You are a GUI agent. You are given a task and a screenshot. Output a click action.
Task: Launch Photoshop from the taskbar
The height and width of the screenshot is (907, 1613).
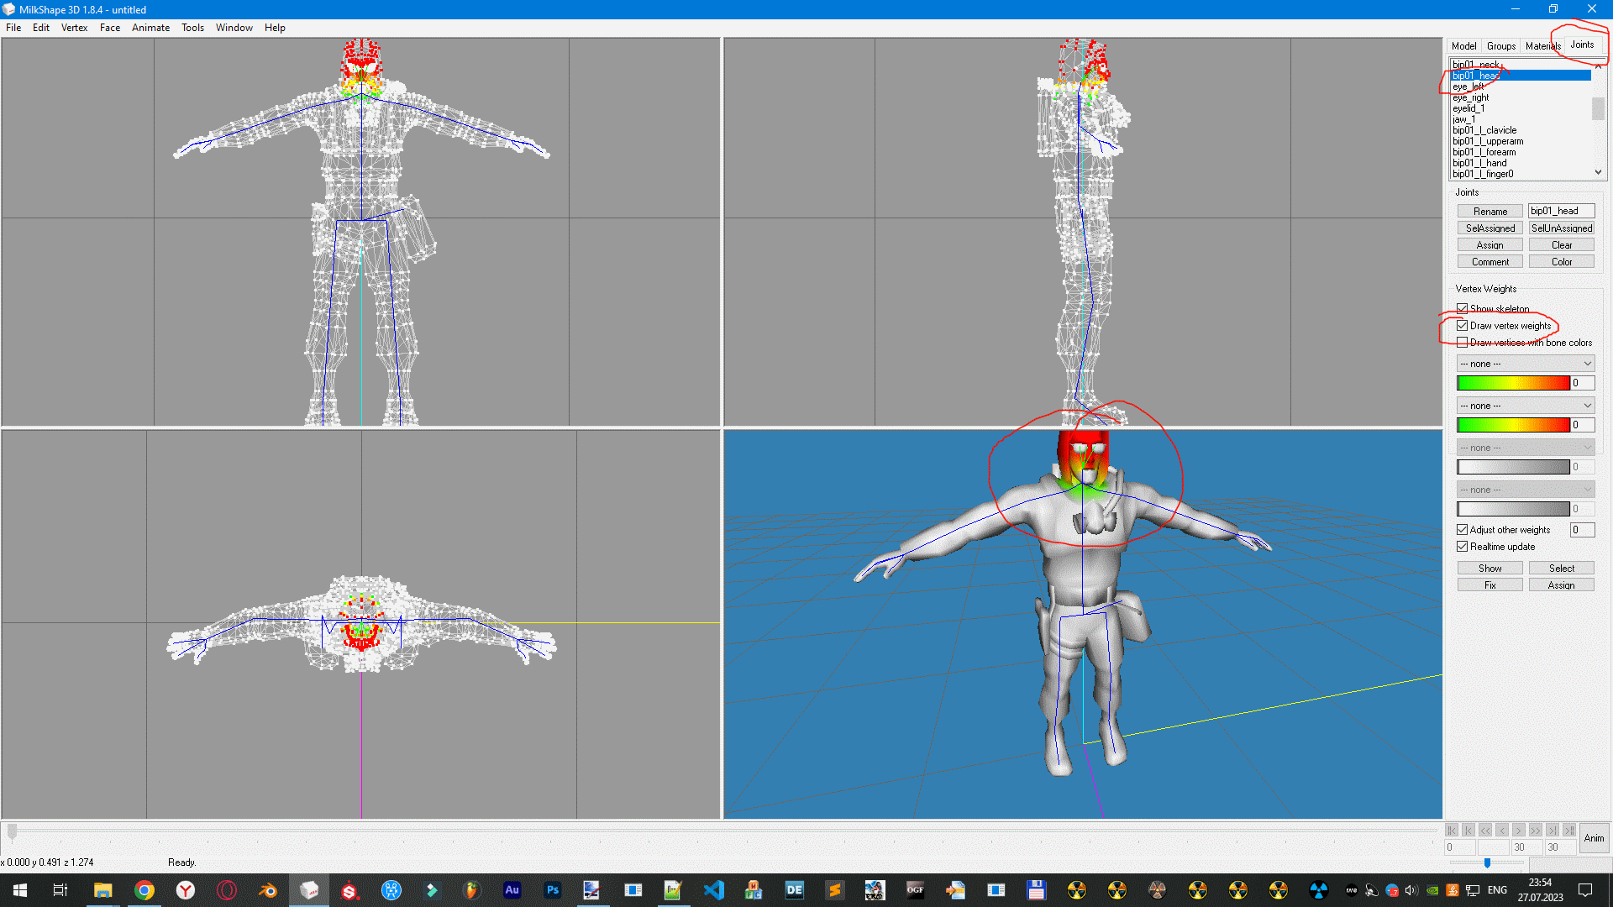(x=553, y=890)
